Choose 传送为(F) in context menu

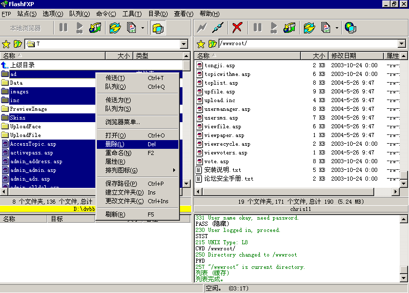[x=138, y=100]
